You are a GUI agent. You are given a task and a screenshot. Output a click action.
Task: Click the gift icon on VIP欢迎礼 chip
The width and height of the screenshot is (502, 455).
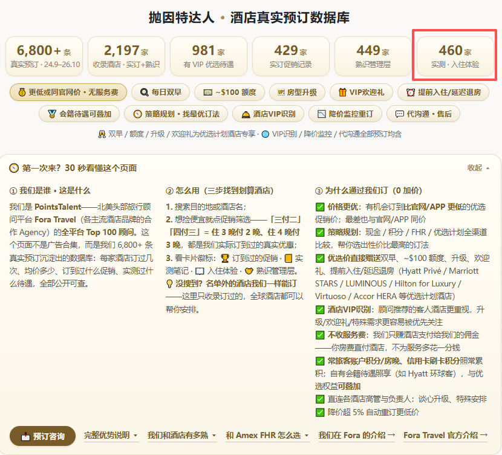pos(342,92)
